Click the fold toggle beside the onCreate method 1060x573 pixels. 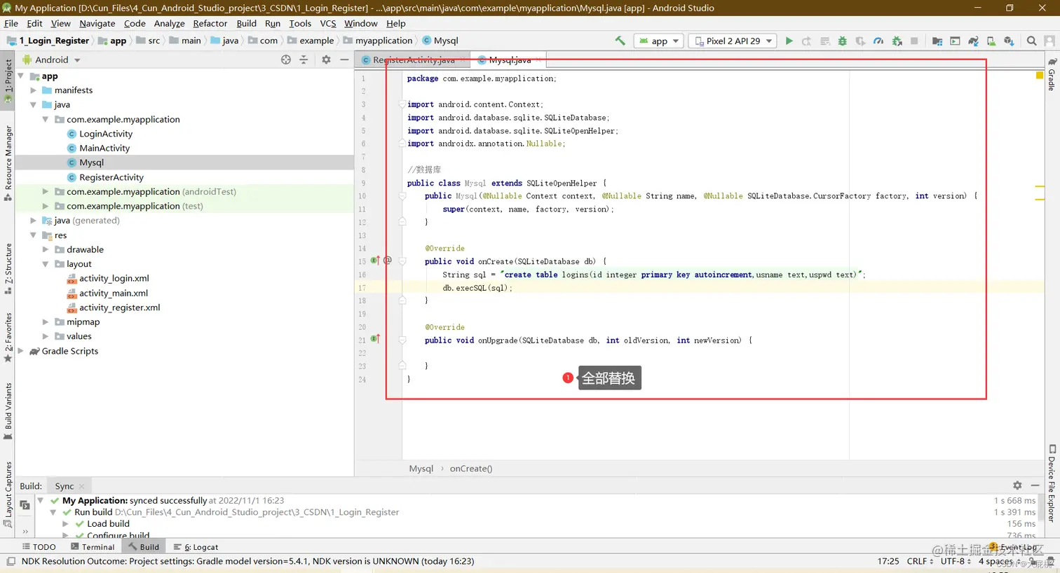402,261
